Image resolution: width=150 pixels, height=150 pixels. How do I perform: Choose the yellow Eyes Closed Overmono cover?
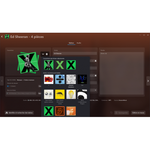pyautogui.click(x=60, y=94)
